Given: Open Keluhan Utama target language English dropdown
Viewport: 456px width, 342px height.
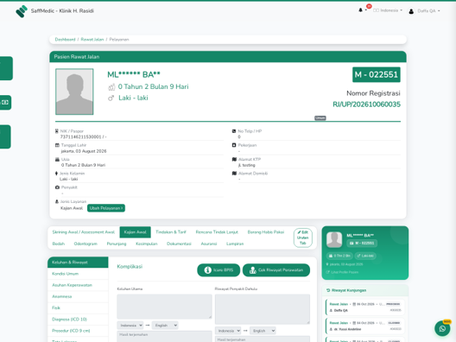Looking at the screenshot, I should (x=165, y=326).
